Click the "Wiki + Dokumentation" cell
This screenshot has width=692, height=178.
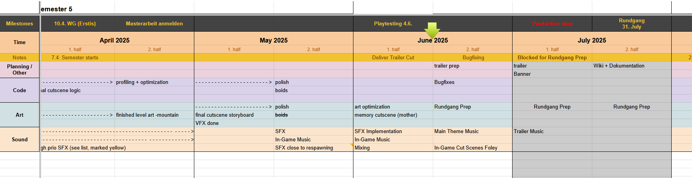click(619, 66)
